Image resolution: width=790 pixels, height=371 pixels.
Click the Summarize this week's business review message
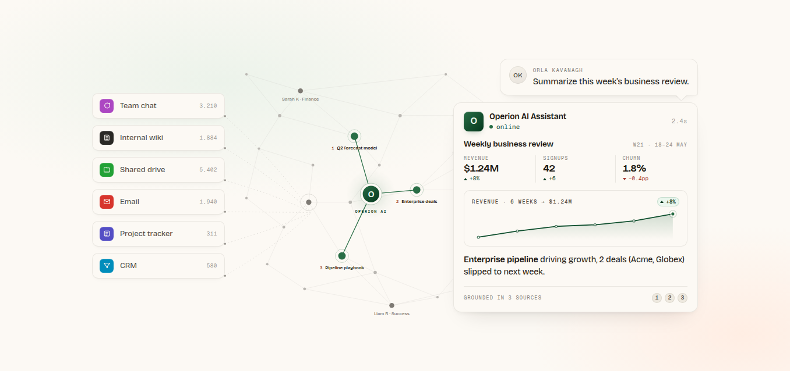[x=611, y=81]
